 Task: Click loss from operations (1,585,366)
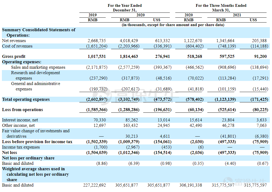[x=97, y=110]
